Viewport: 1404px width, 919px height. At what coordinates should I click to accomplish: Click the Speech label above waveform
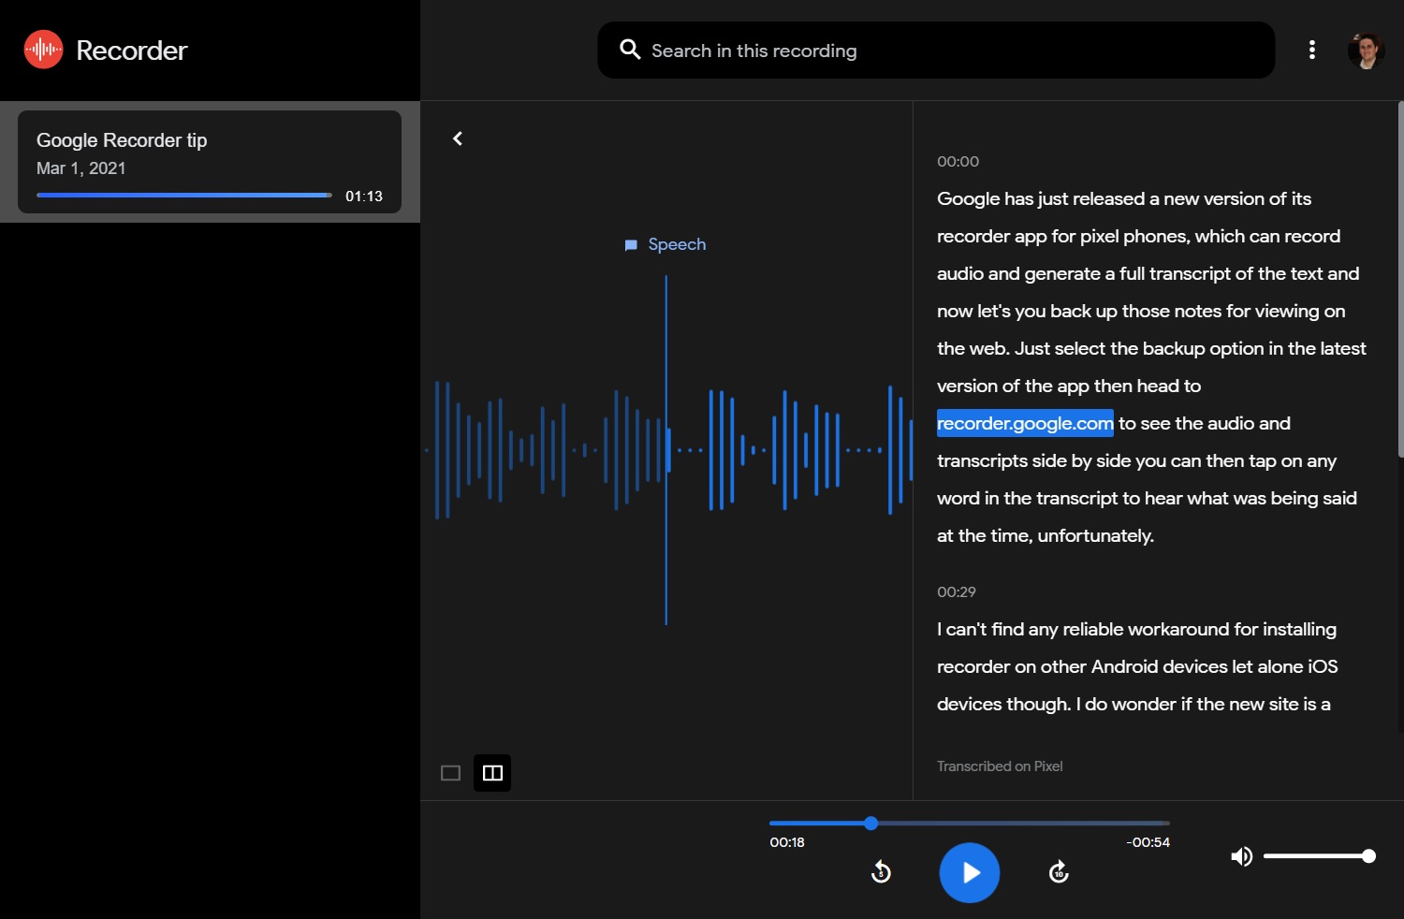(676, 244)
